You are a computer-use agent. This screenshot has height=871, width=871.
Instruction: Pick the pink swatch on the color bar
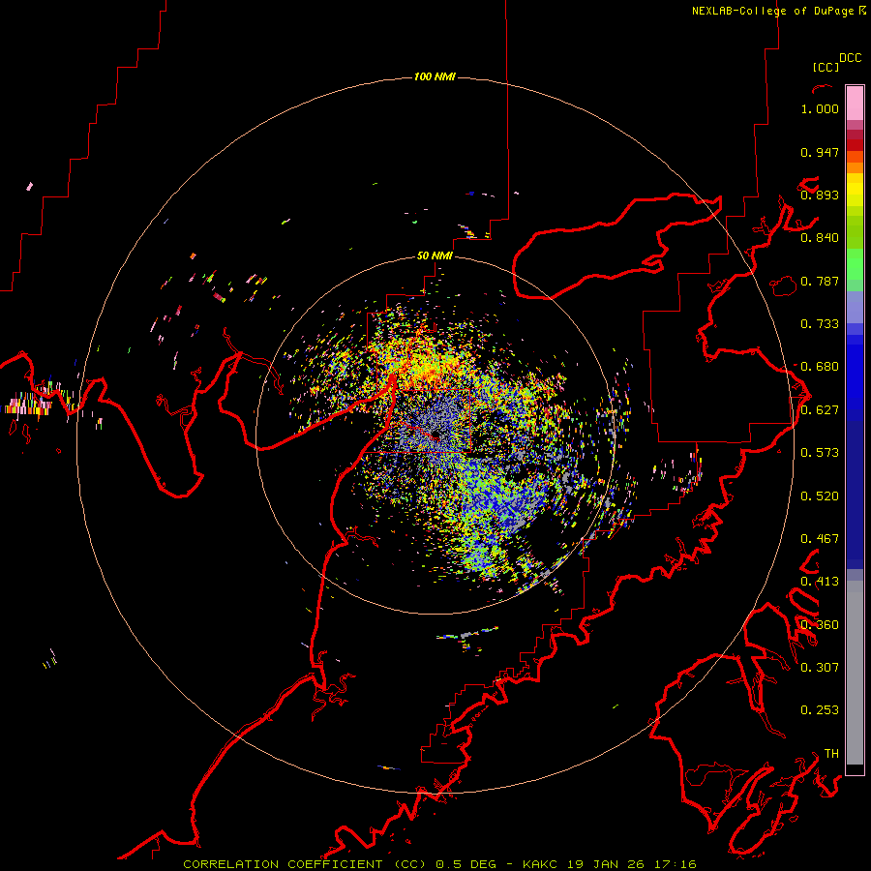(x=855, y=103)
